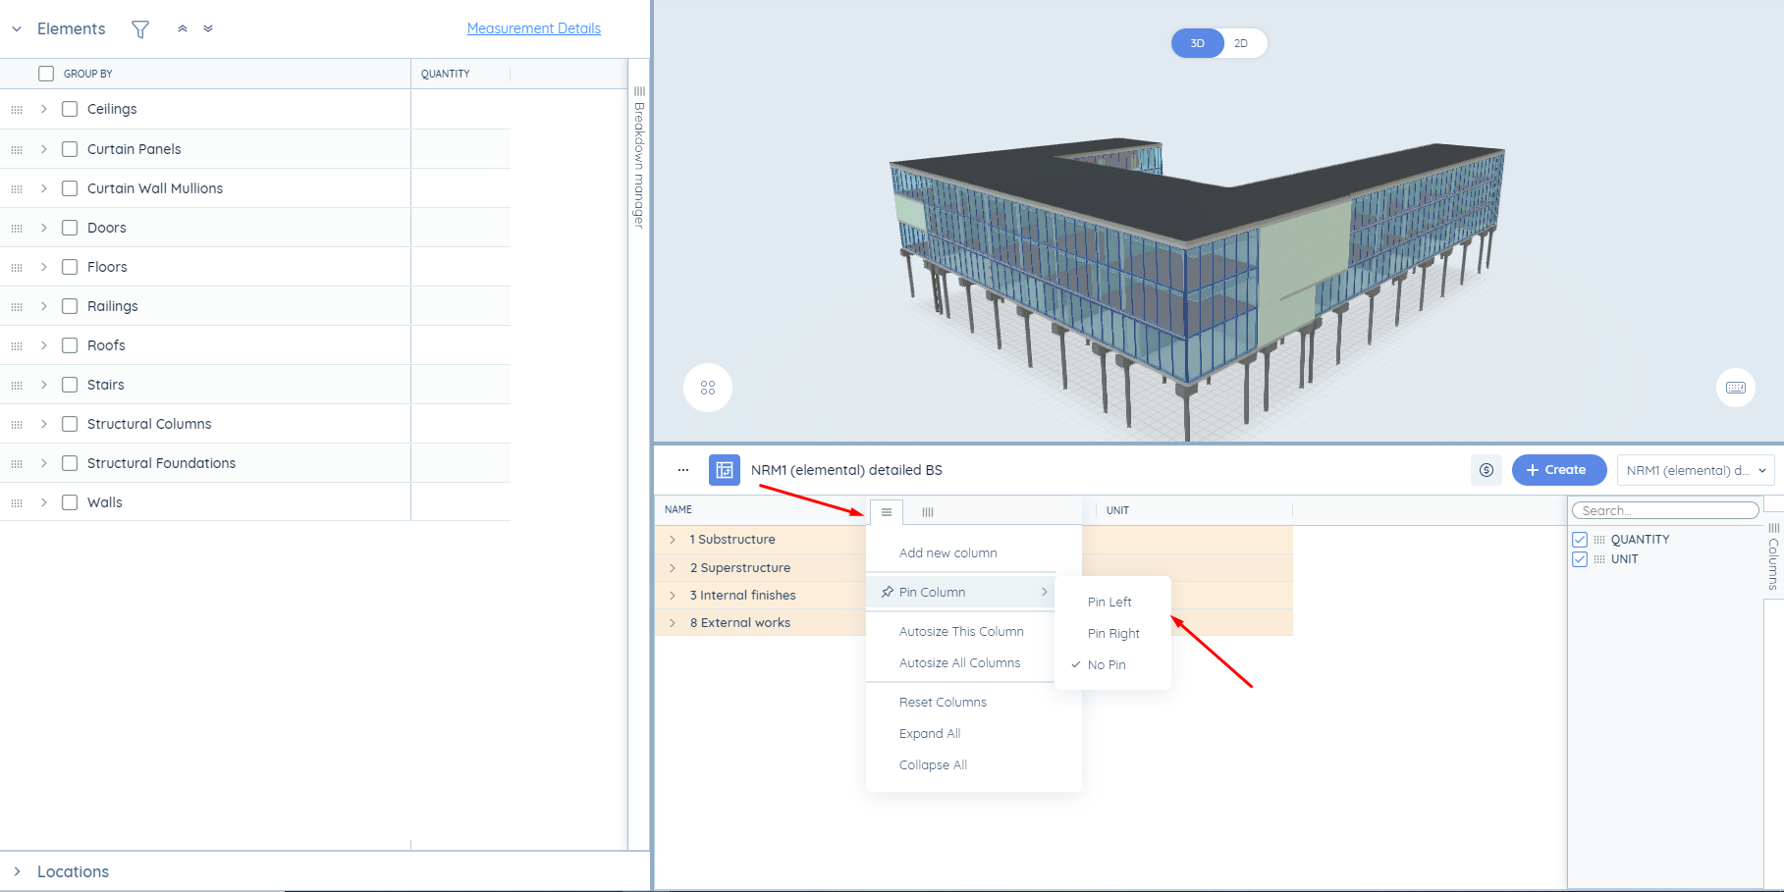Open the Breakdown manager side panel
The image size is (1784, 892).
pyautogui.click(x=639, y=157)
